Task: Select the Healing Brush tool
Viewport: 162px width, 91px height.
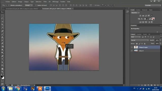Action: [x=2, y=31]
